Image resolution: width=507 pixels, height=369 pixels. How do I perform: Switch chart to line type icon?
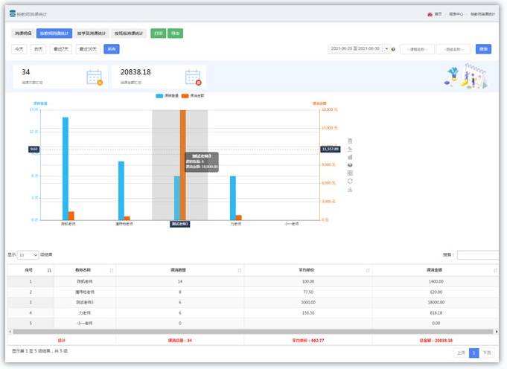350,149
